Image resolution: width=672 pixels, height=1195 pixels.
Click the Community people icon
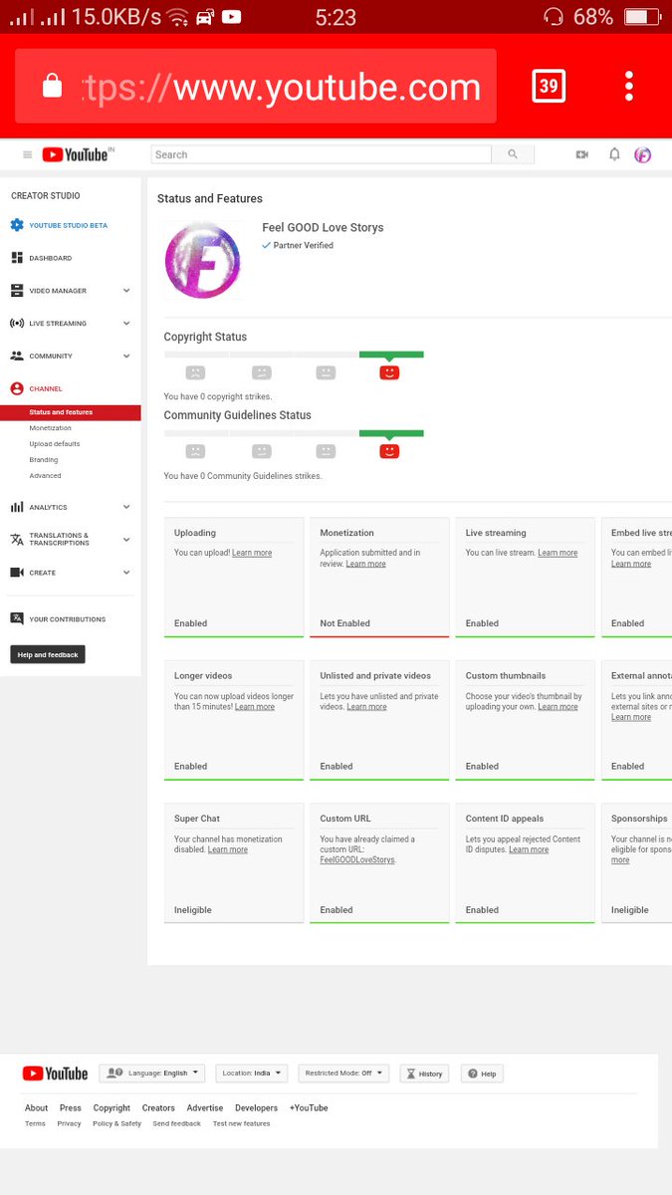[x=17, y=356]
